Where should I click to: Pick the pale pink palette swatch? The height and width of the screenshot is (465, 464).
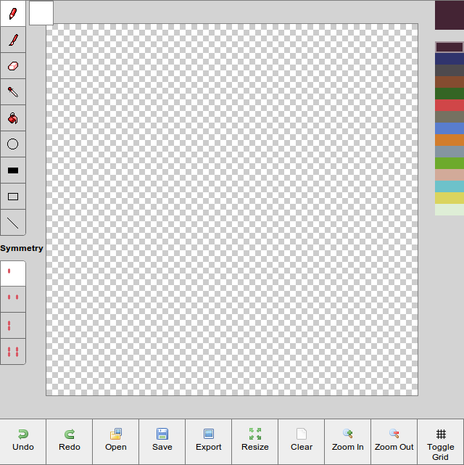(449, 175)
